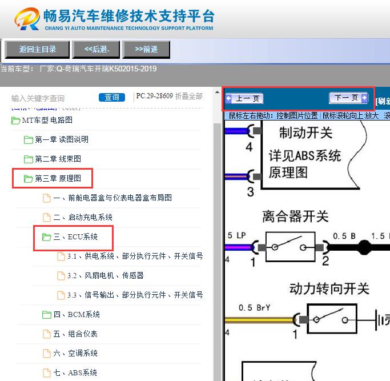Click the 折叠全部 link
The height and width of the screenshot is (381, 390).
click(x=189, y=96)
